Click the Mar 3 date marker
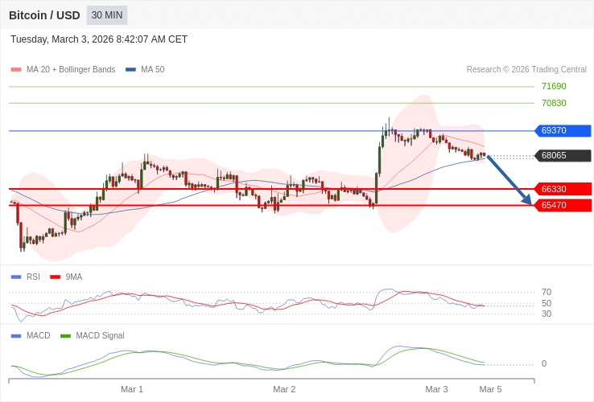 click(436, 389)
